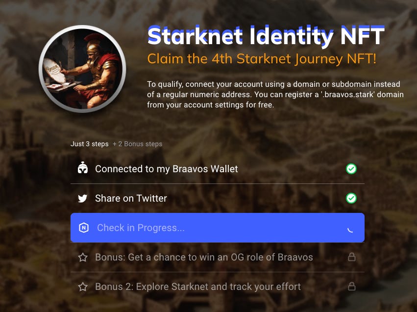
Task: Open the 'Share on Twitter' step
Action: [218, 198]
